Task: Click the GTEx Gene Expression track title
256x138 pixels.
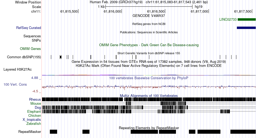Action: tap(149, 62)
